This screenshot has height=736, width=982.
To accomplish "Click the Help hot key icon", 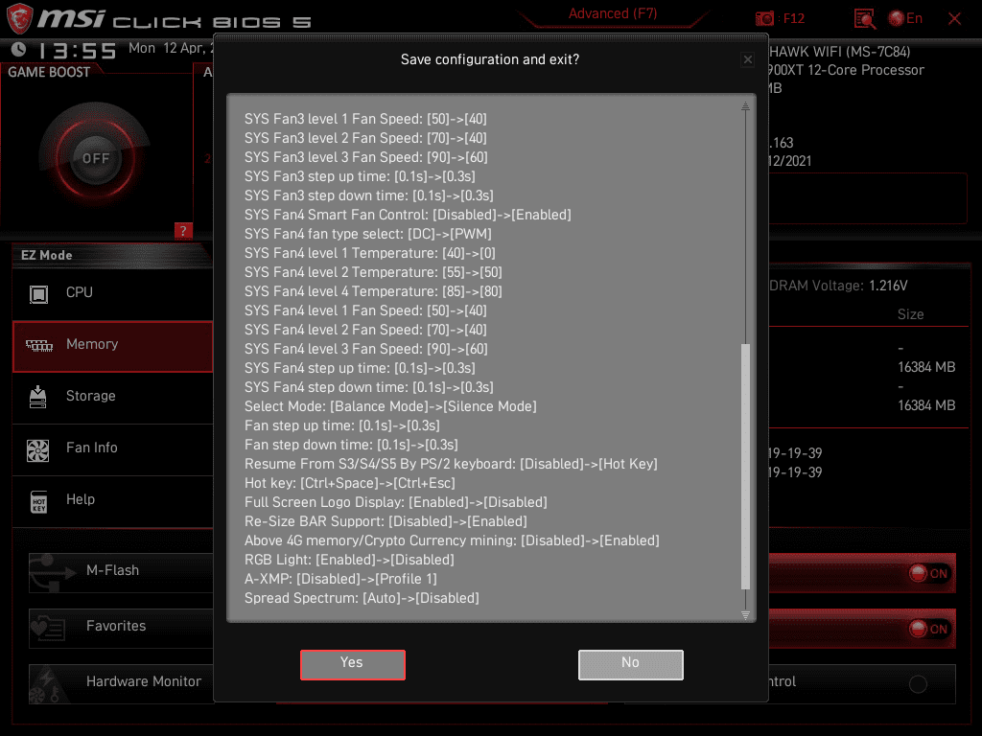I will [38, 502].
